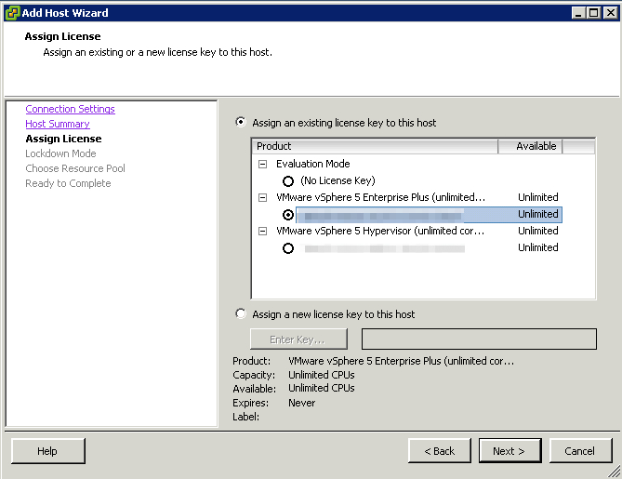Image resolution: width=622 pixels, height=479 pixels.
Task: Close the Add Host Wizard window
Action: [610, 13]
